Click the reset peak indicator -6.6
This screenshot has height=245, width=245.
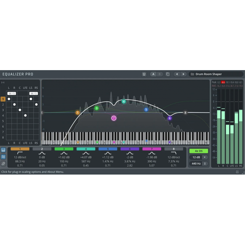223,82
